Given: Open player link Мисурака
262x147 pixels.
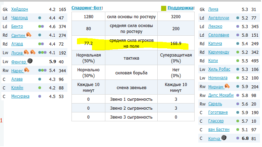Looking at the screenshot, I should [20, 96].
